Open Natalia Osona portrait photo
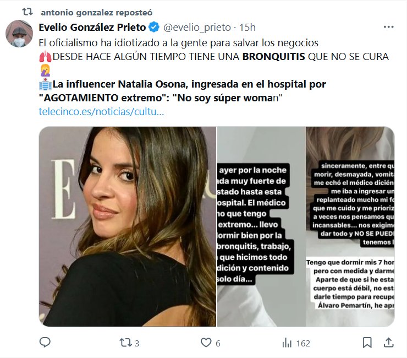The height and width of the screenshot is (358, 407). [x=128, y=226]
